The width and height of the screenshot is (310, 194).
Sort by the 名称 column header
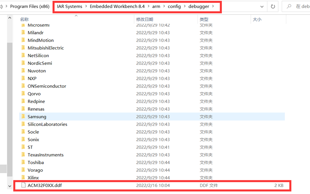click(24, 19)
